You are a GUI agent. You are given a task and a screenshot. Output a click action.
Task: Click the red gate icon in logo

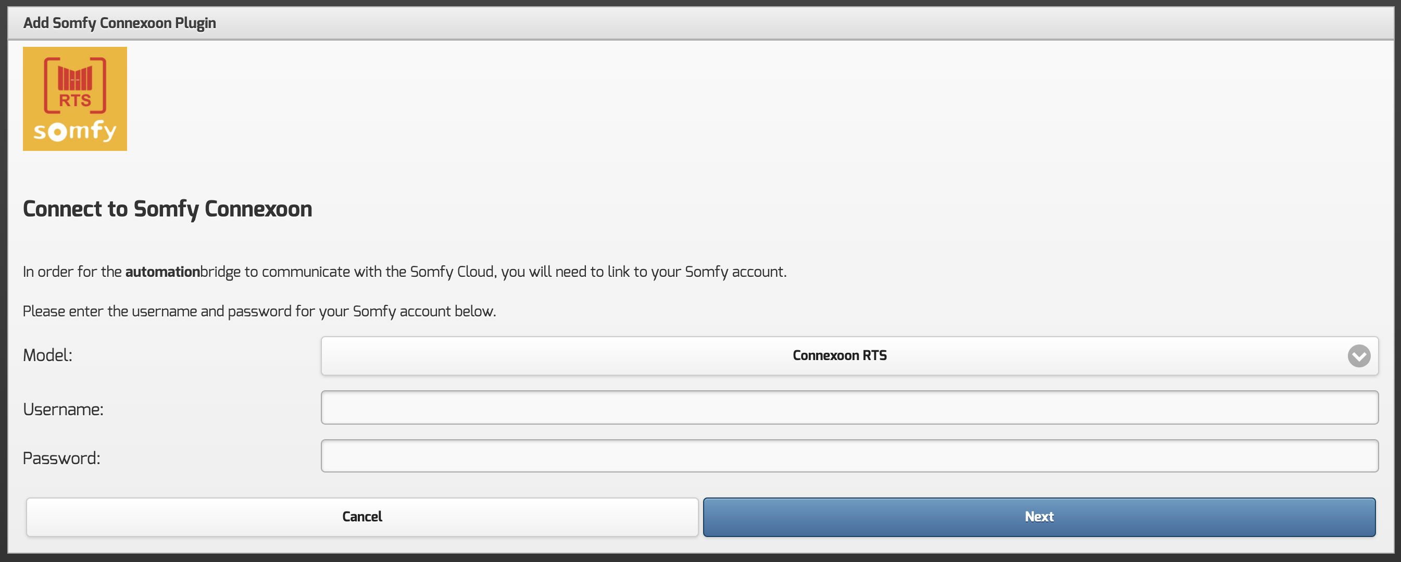[75, 78]
